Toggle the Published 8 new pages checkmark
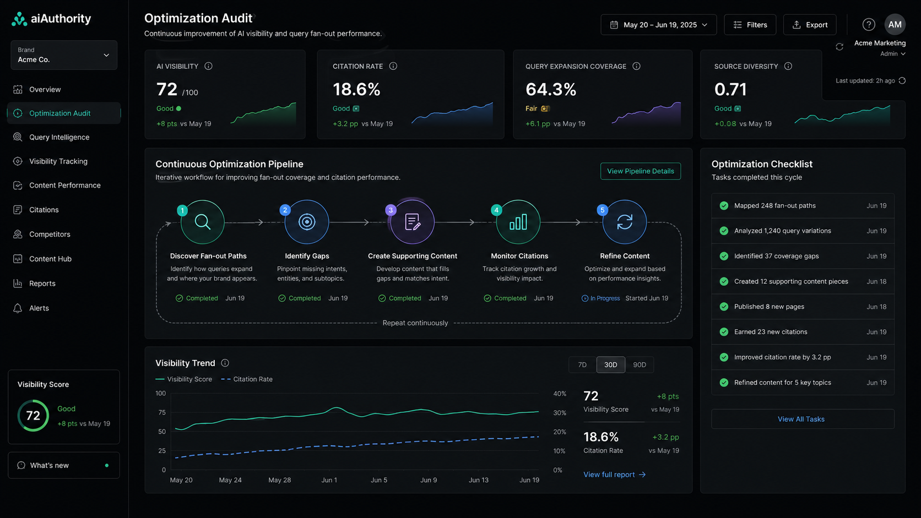The height and width of the screenshot is (518, 921). tap(724, 307)
